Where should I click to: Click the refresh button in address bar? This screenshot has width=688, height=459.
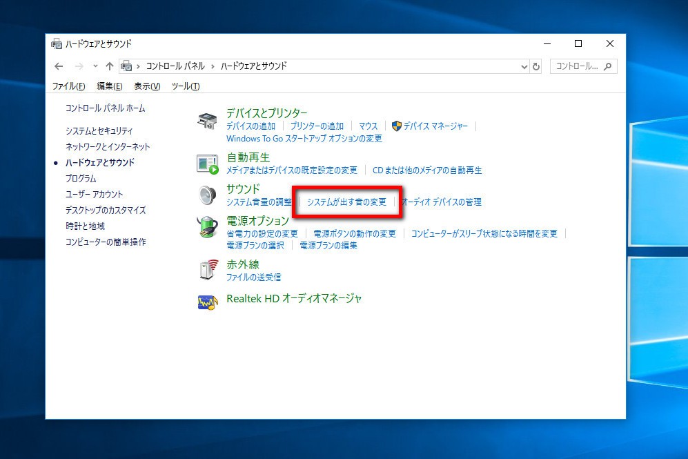pyautogui.click(x=537, y=66)
